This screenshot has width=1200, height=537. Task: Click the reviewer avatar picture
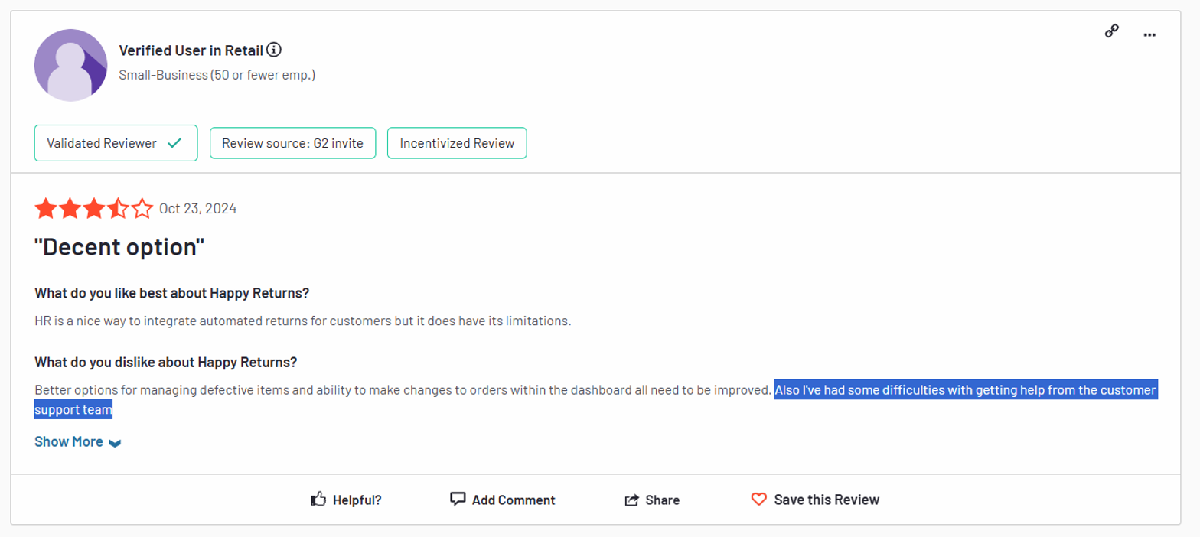(70, 65)
